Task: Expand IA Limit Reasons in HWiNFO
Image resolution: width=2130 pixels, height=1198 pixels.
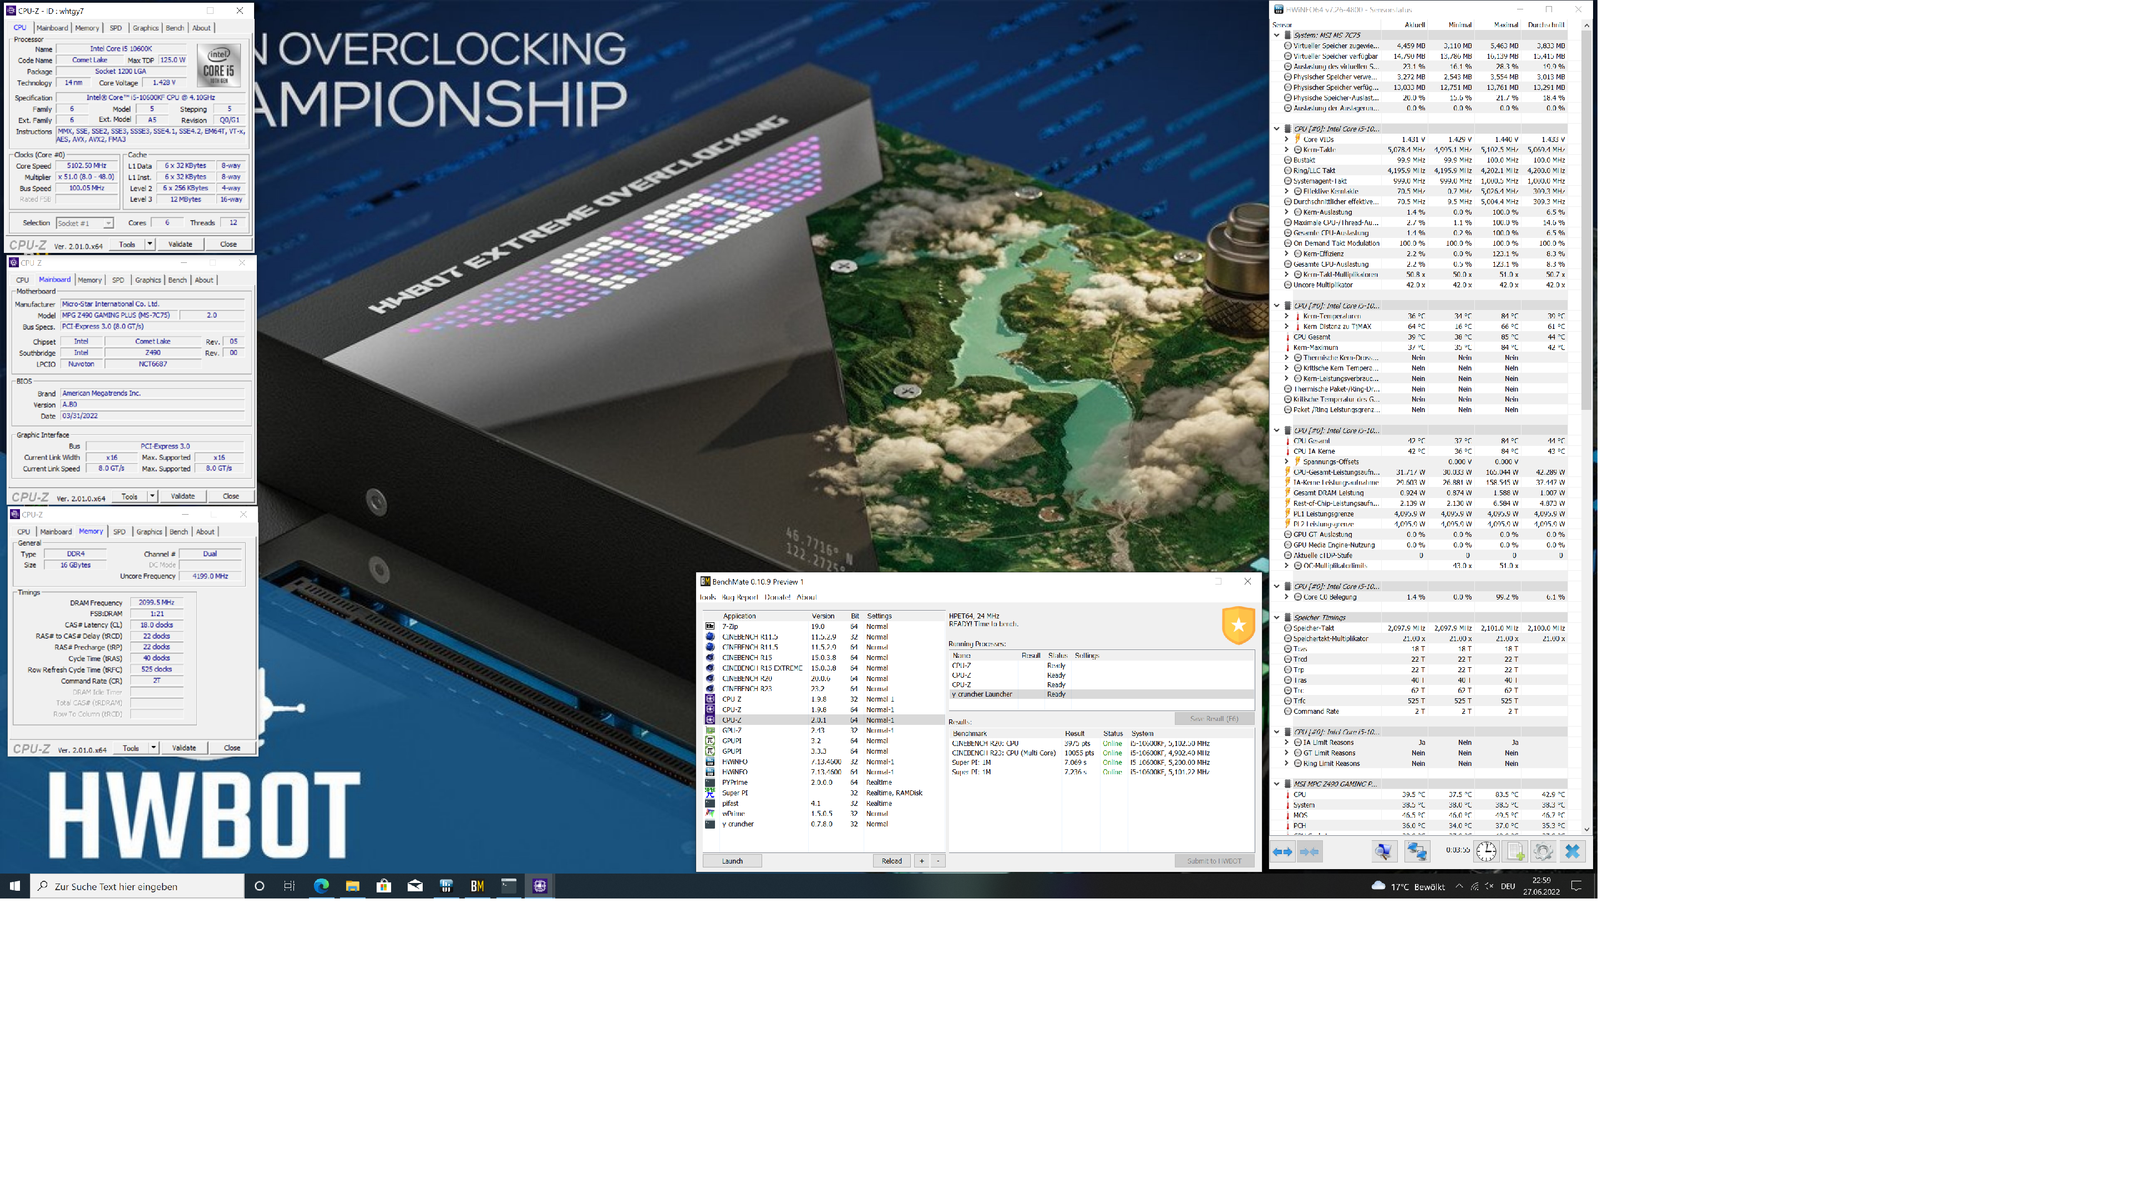Action: 1286,743
